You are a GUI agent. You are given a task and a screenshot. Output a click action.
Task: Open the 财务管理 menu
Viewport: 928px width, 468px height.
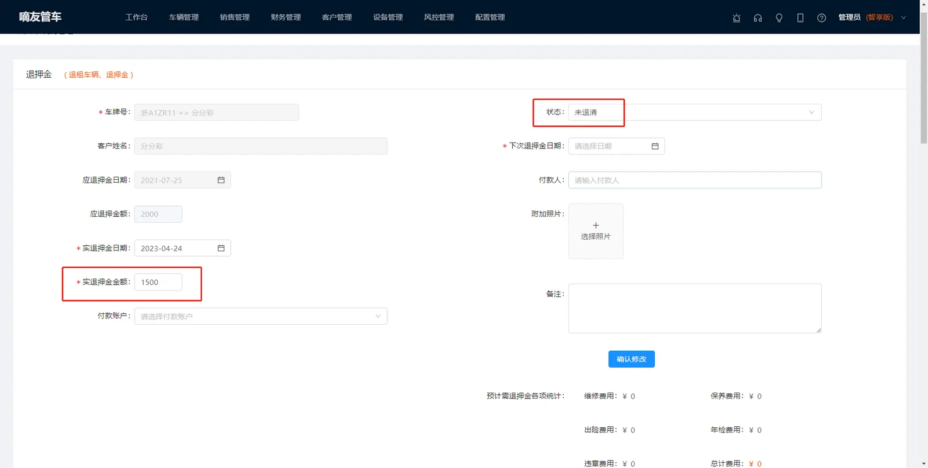[x=286, y=17]
